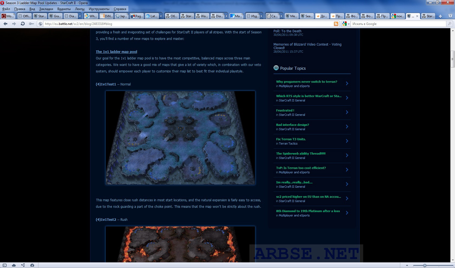Click the arrow beside 'sc2 priced higher on EU'
Screen dimensions: 455x268
pyautogui.click(x=347, y=199)
